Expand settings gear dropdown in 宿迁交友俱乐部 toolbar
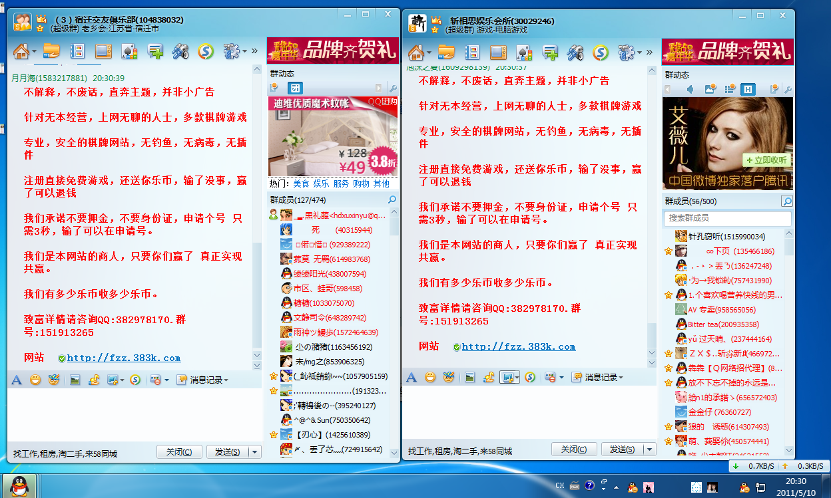The image size is (831, 498). point(244,51)
